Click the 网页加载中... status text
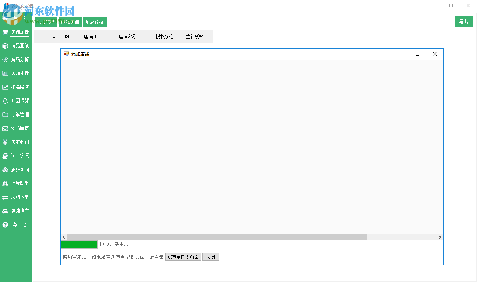Image resolution: width=477 pixels, height=282 pixels. click(116, 244)
